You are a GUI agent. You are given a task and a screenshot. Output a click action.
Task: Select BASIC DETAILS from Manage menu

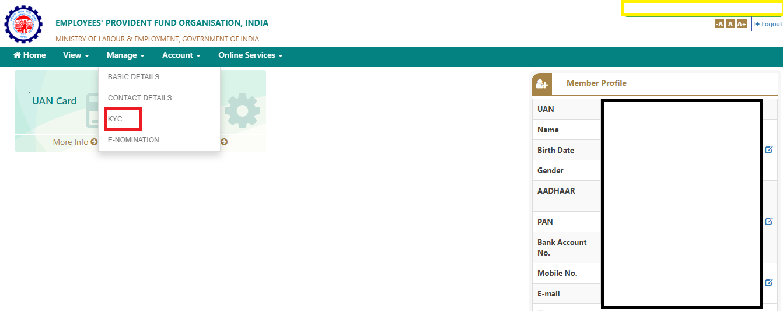159,77
